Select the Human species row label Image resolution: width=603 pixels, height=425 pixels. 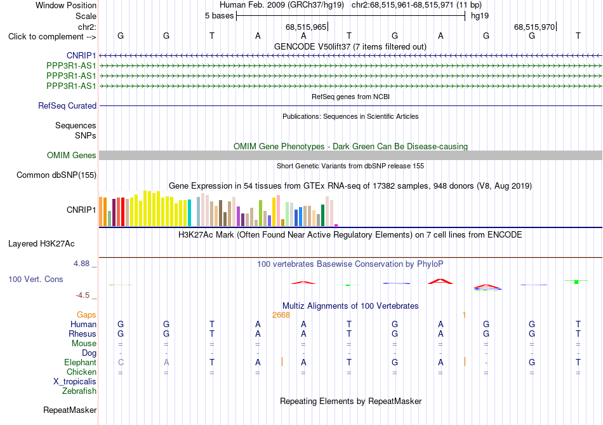click(83, 325)
